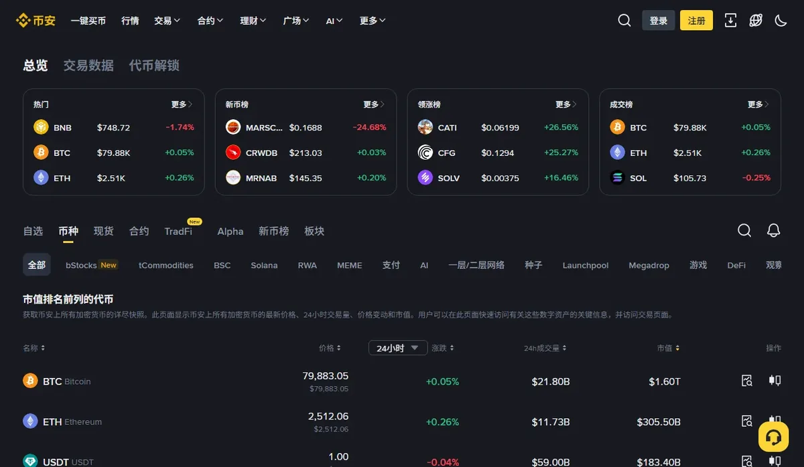Toggle dark mode moon icon
Screen dimensions: 804x467
pyautogui.click(x=781, y=21)
